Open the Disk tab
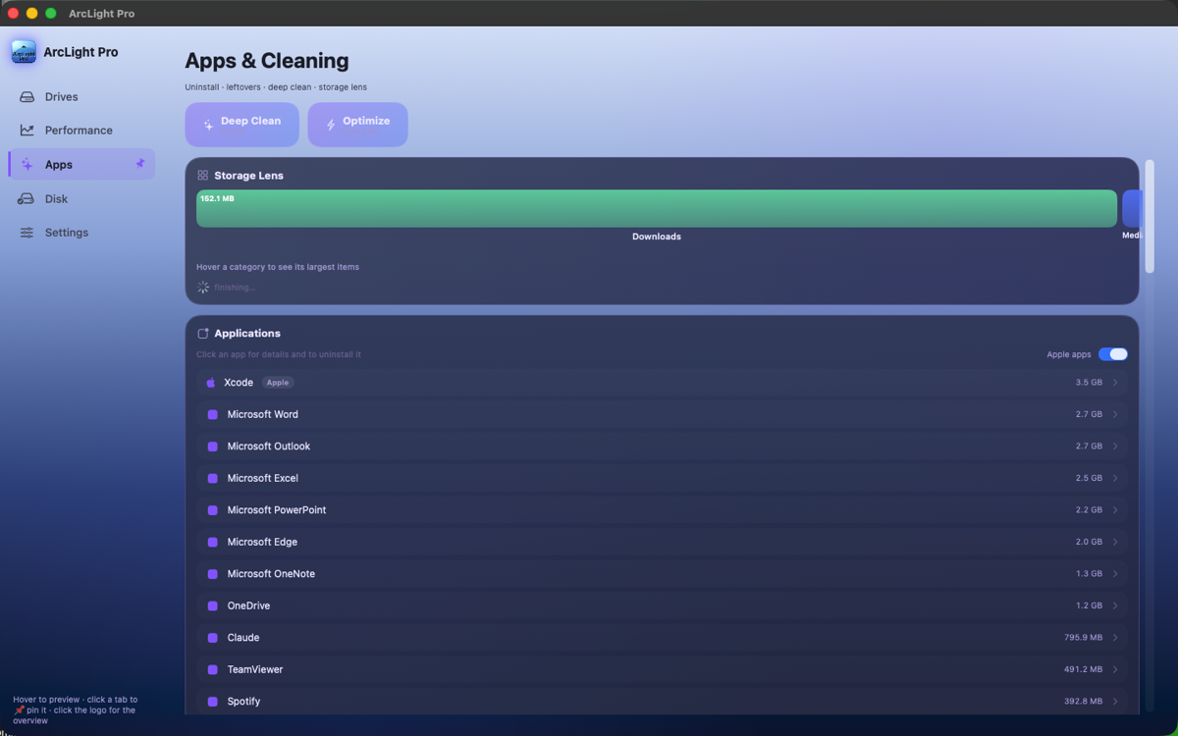 [x=81, y=199]
